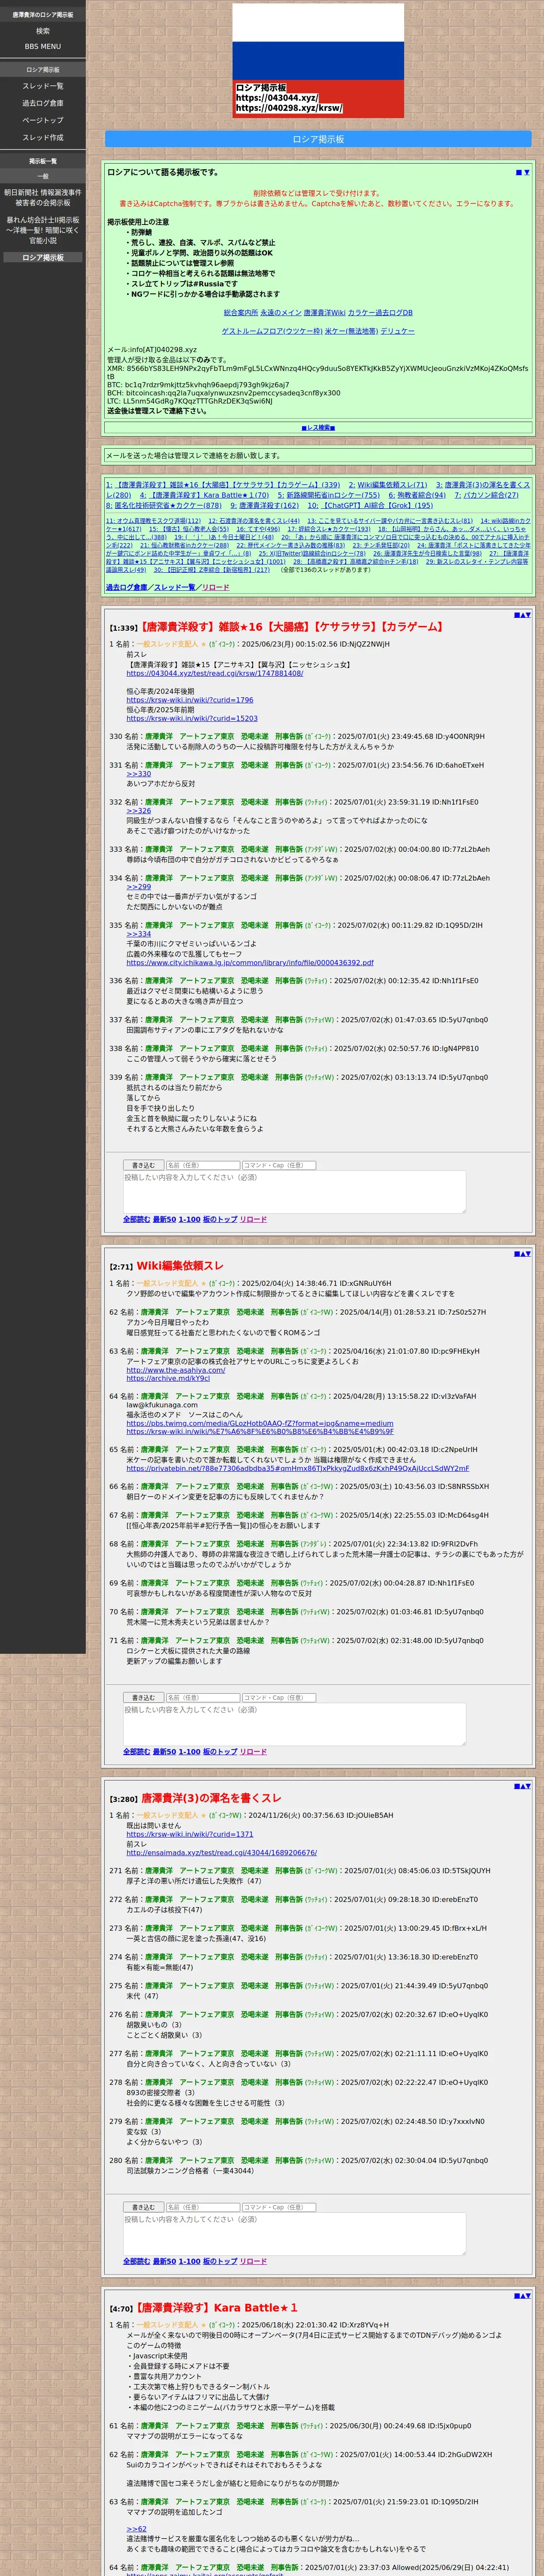This screenshot has width=544, height=2576.
Task: Click the ▲ icon above the 雑談★16 thread
Action: coord(522,615)
